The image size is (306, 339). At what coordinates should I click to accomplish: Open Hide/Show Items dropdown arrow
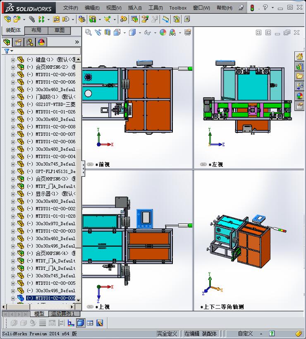pyautogui.click(x=155, y=33)
